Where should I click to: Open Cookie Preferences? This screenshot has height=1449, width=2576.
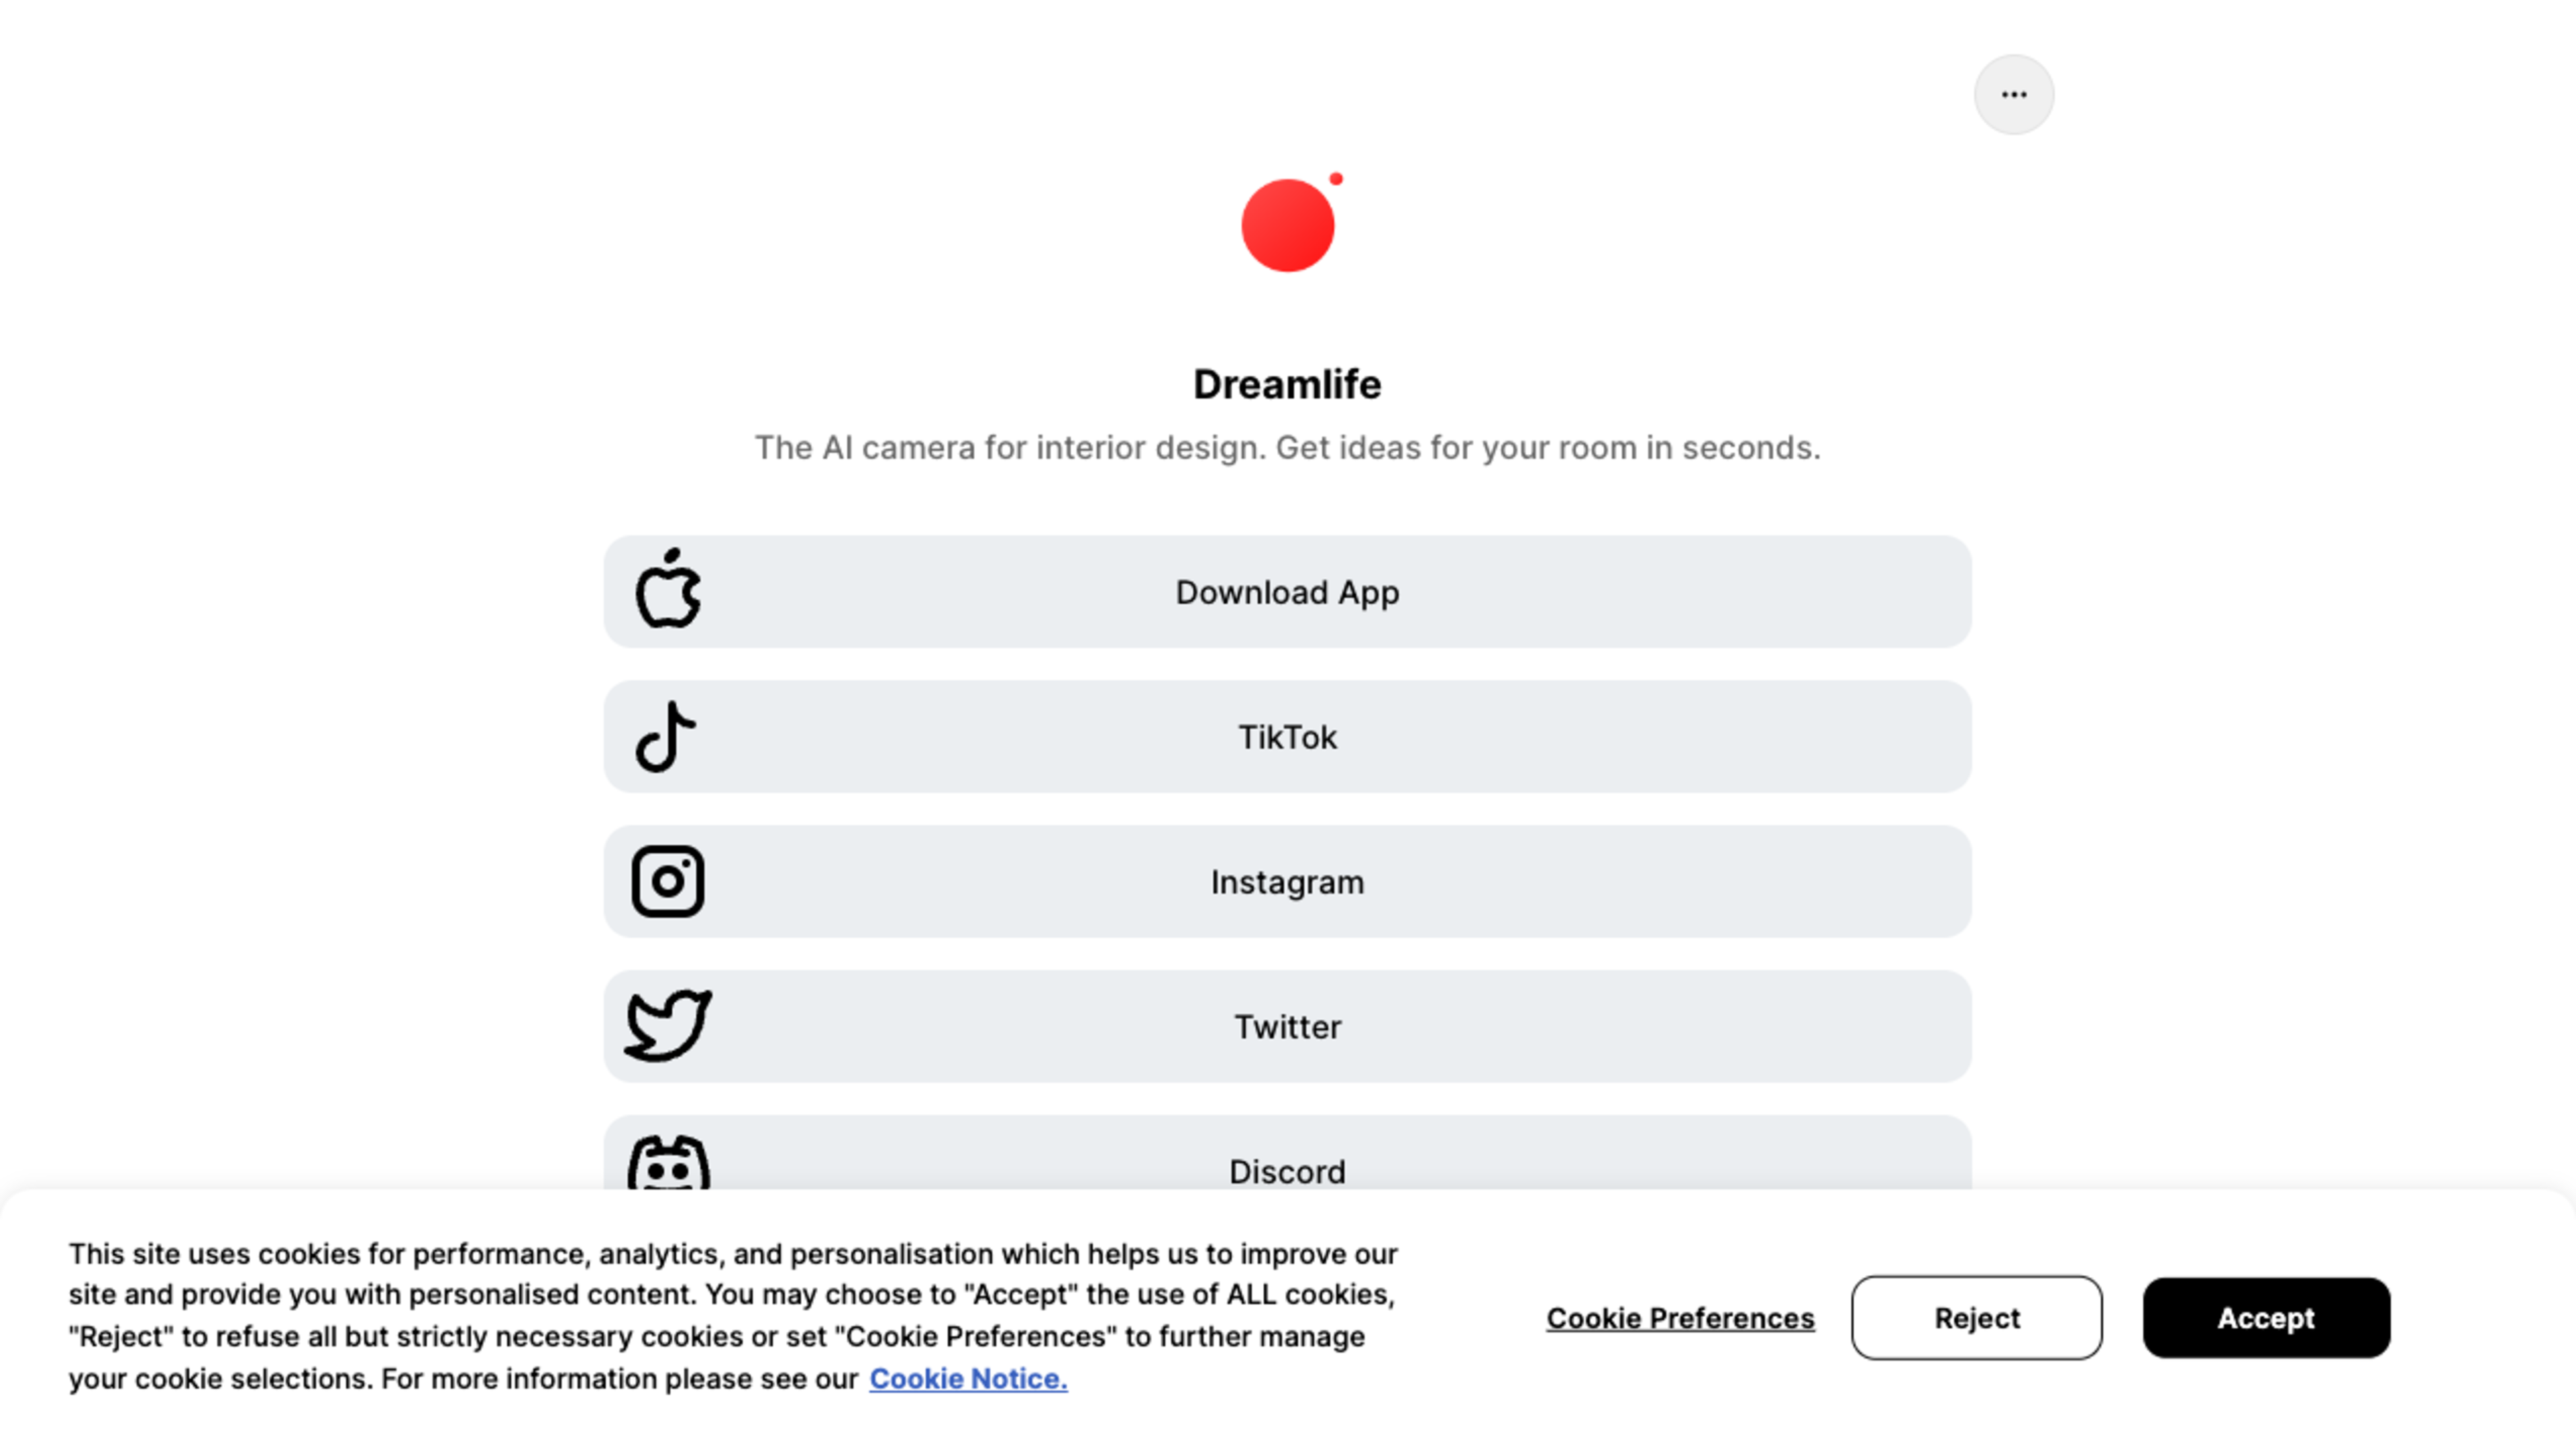coord(1680,1318)
